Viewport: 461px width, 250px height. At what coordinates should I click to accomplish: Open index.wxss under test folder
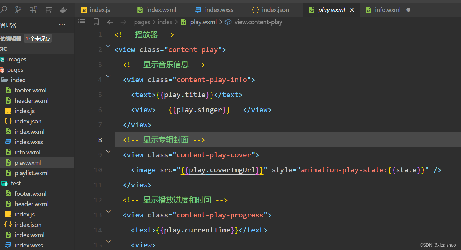click(x=37, y=245)
